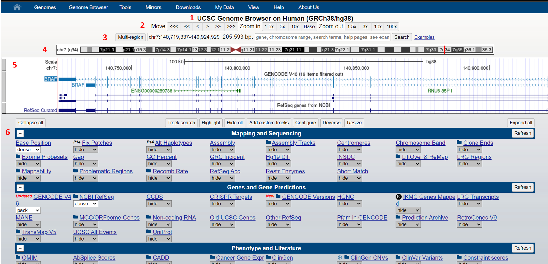Open the My Data menu
The height and width of the screenshot is (264, 548).
224,7
